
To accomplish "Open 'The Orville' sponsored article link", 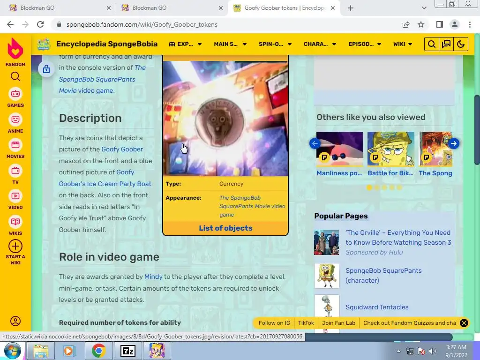I will pos(398,238).
